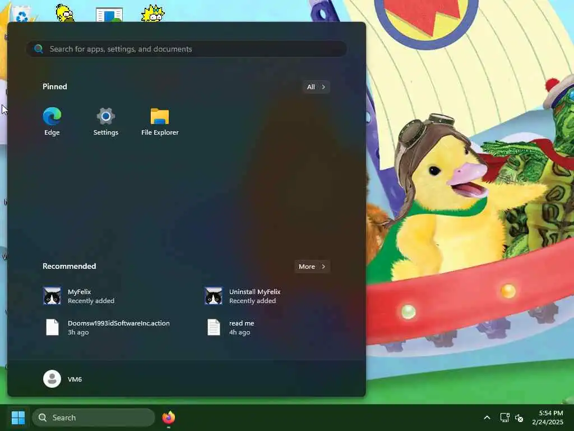
Task: Click the 'Recently added' text under MyFelix
Action: [x=91, y=301]
